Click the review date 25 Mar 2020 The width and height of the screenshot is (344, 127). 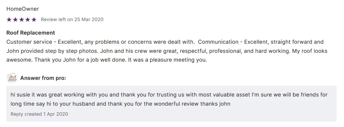coord(89,19)
